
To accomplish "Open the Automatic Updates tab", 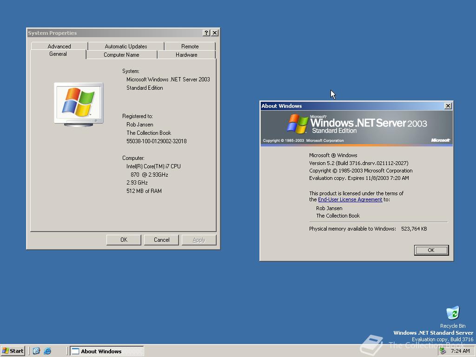I will click(x=126, y=46).
